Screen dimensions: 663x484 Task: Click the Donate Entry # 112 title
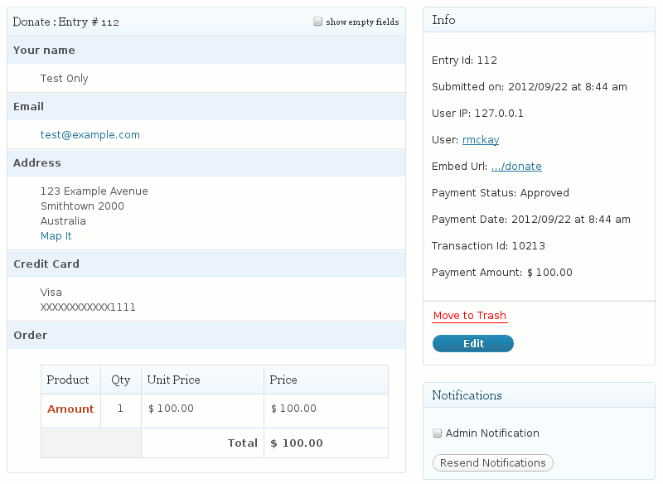click(x=66, y=22)
